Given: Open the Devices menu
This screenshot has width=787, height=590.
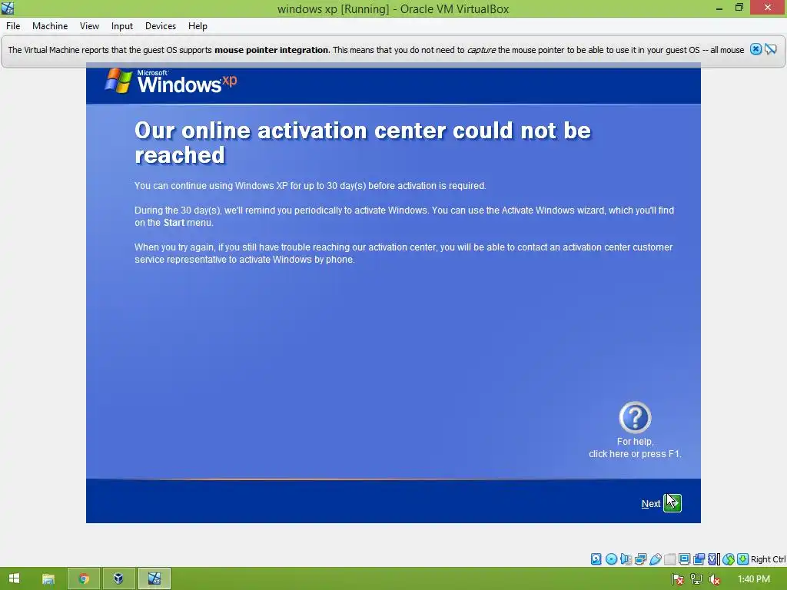Looking at the screenshot, I should pyautogui.click(x=160, y=26).
